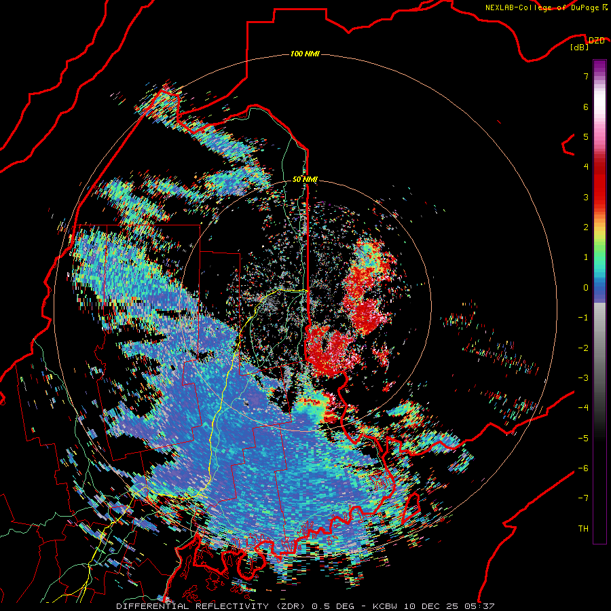Screen dimensions: 611x611
Task: Click the -3 dB scale label
Action: (583, 378)
